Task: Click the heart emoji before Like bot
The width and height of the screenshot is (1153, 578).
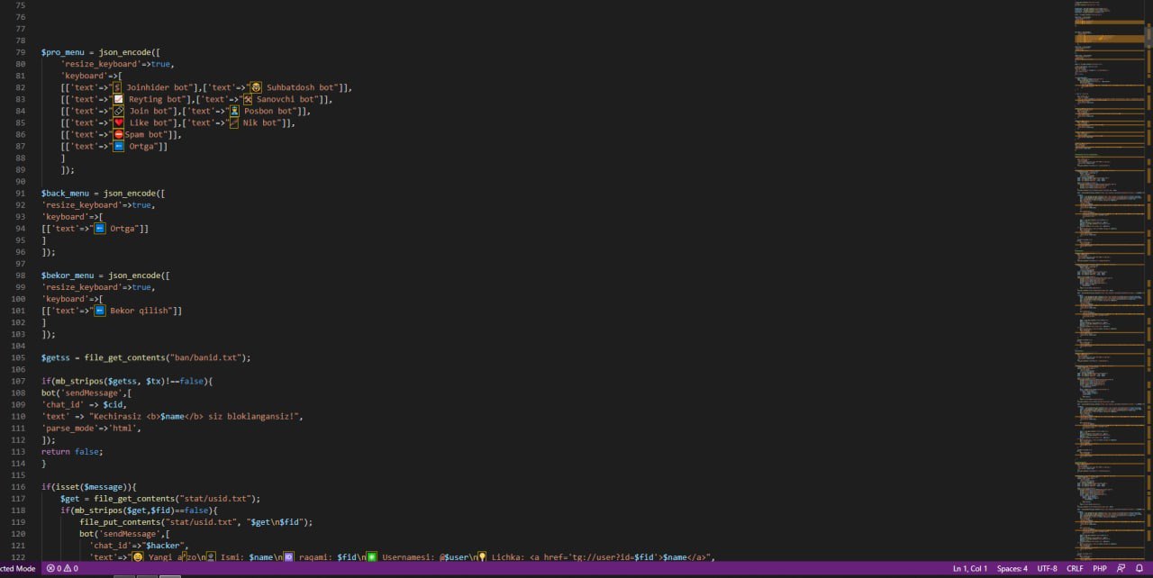Action: pos(119,122)
